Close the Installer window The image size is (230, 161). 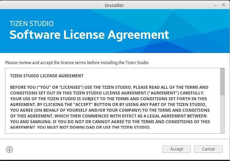coord(223,5)
